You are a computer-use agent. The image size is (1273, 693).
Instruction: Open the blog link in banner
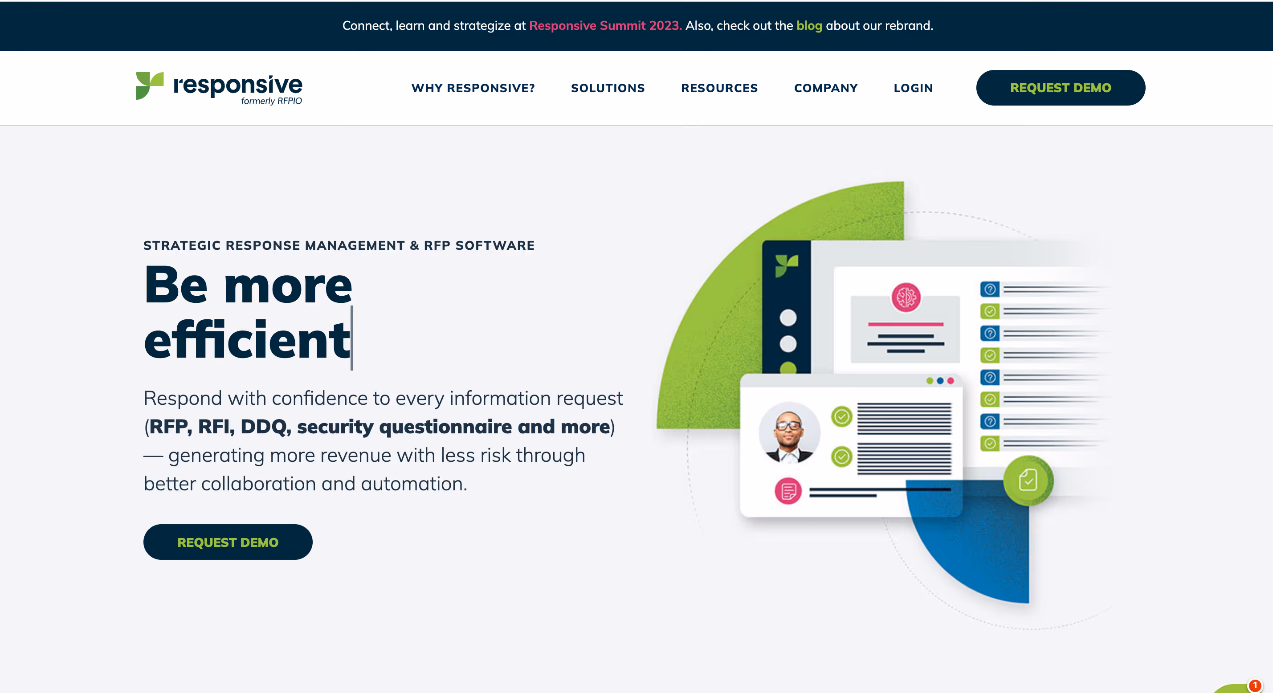click(809, 25)
